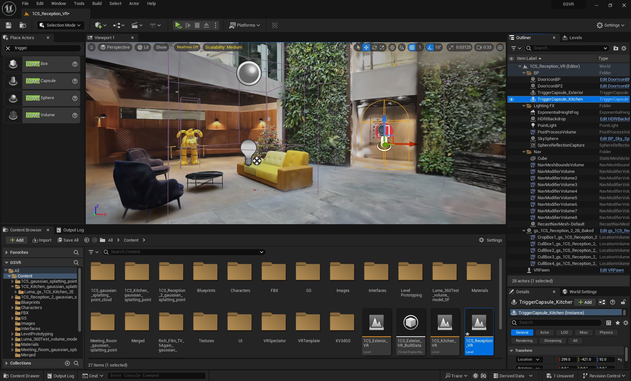
Task: Enable the Streaming filter in Details
Action: pos(552,341)
